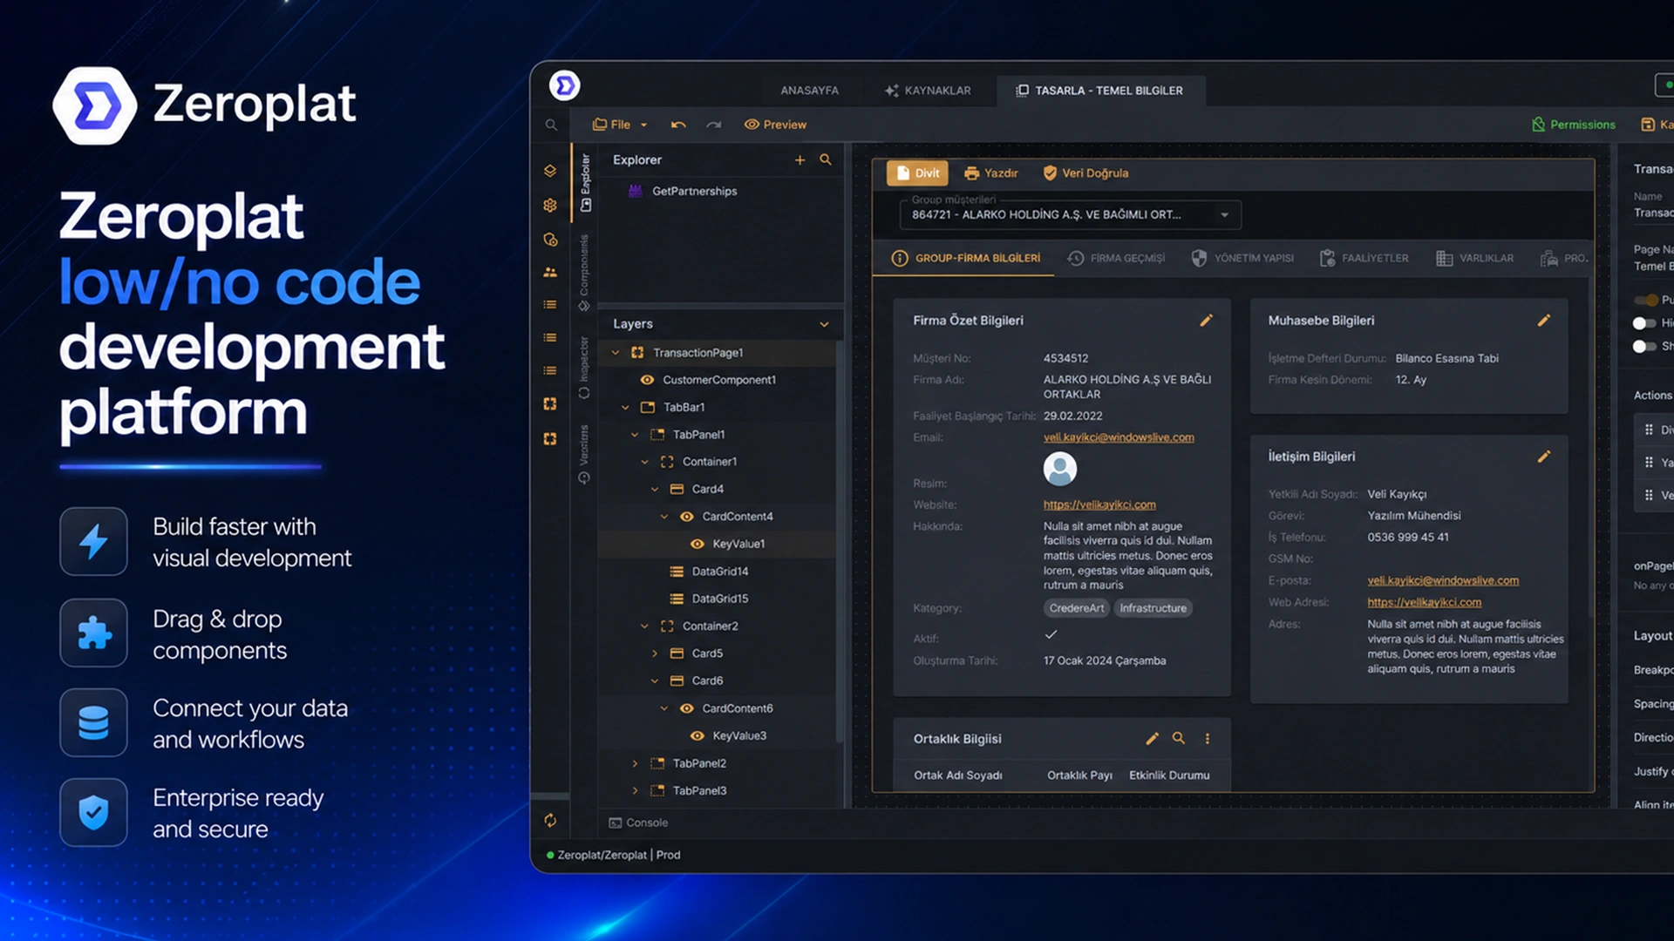This screenshot has width=1674, height=941.
Task: Toggle visibility of KeyValue1 layer
Action: tap(697, 544)
